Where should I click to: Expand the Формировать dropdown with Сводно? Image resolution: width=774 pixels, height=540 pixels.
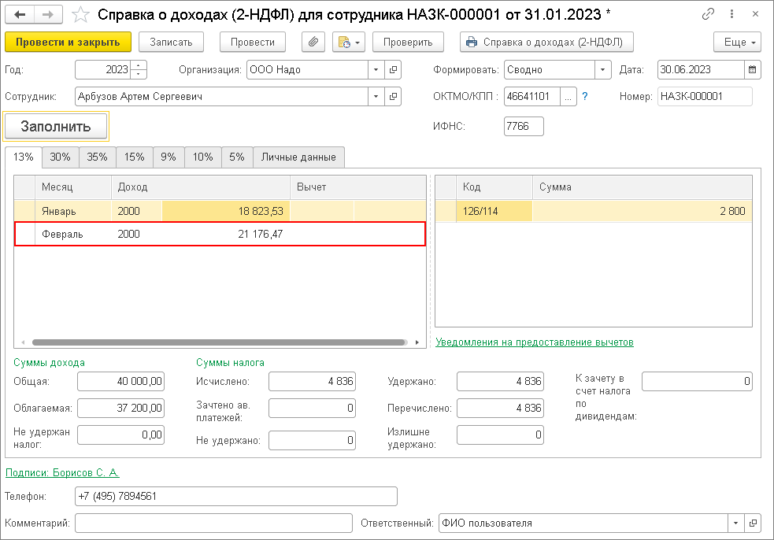pyautogui.click(x=602, y=69)
